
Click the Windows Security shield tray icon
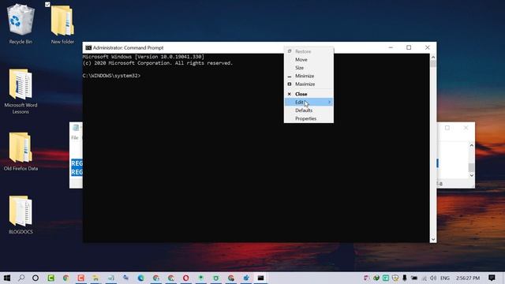[x=395, y=278]
